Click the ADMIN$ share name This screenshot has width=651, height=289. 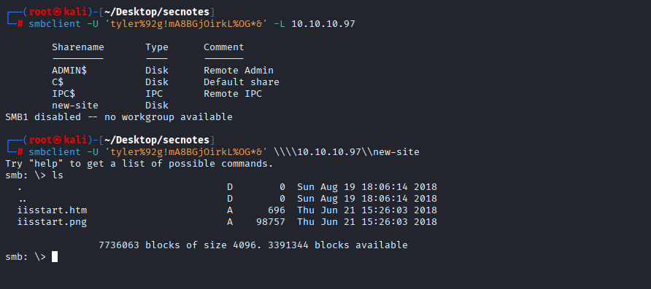coord(69,71)
